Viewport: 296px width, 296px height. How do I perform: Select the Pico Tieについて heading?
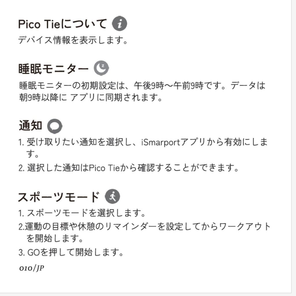click(x=62, y=24)
